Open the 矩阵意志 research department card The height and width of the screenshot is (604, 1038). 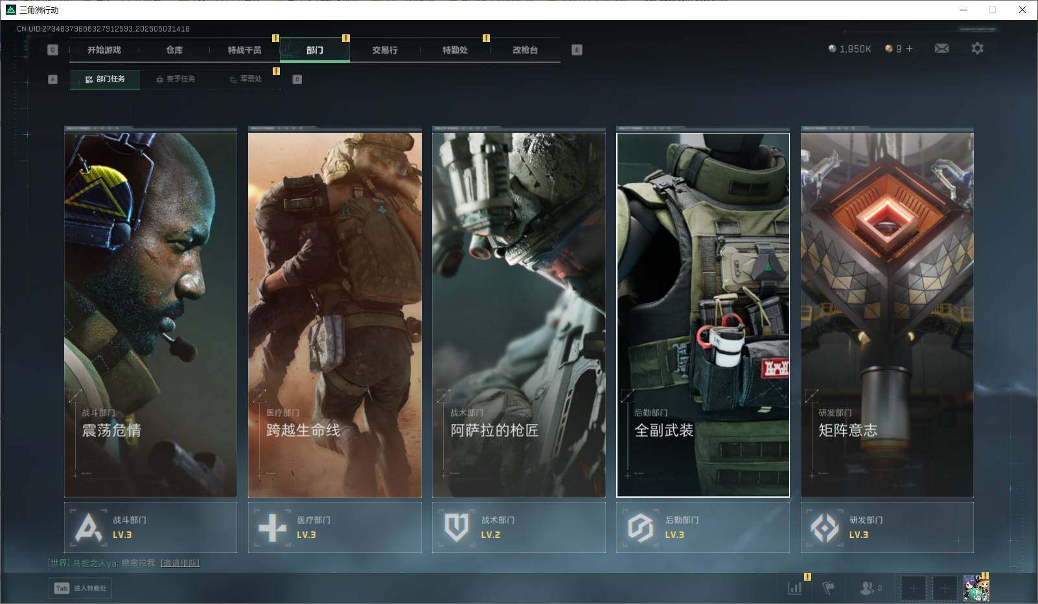tap(887, 315)
